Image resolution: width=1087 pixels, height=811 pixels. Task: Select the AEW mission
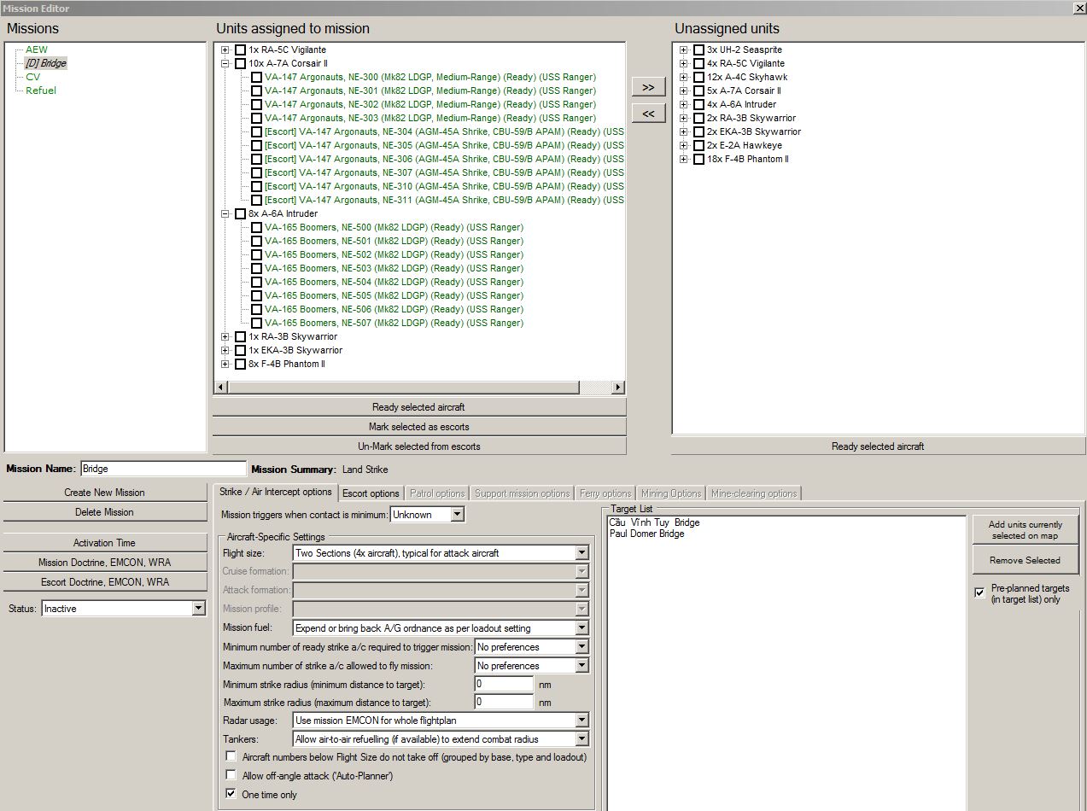[x=37, y=50]
